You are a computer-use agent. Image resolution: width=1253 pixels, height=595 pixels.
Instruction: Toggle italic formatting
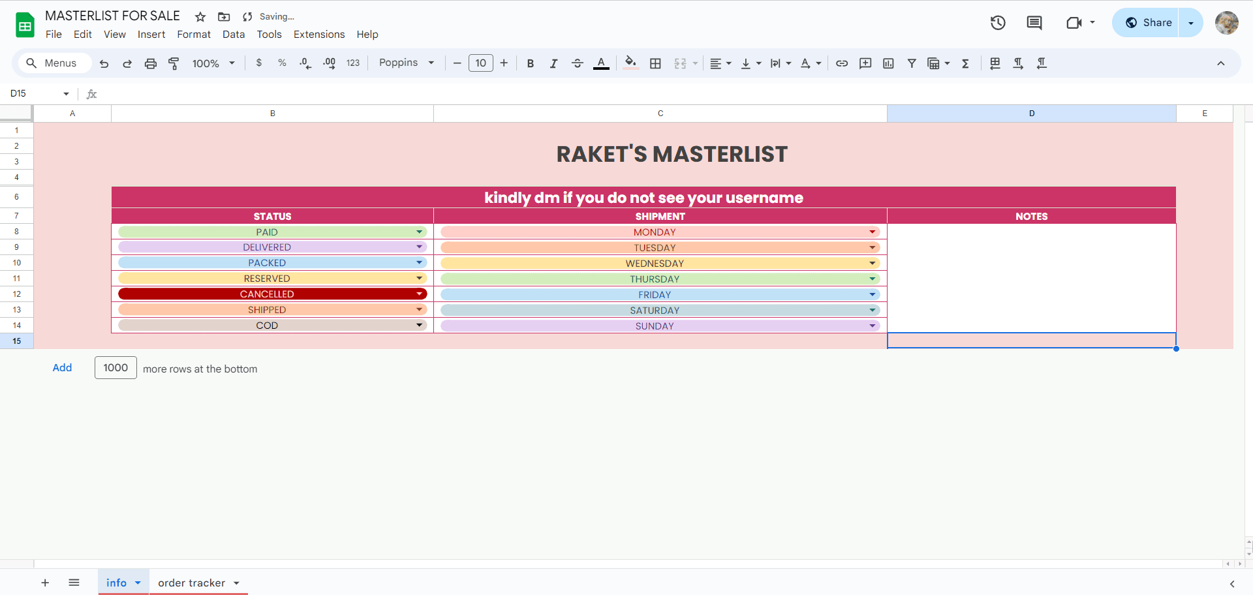[553, 63]
